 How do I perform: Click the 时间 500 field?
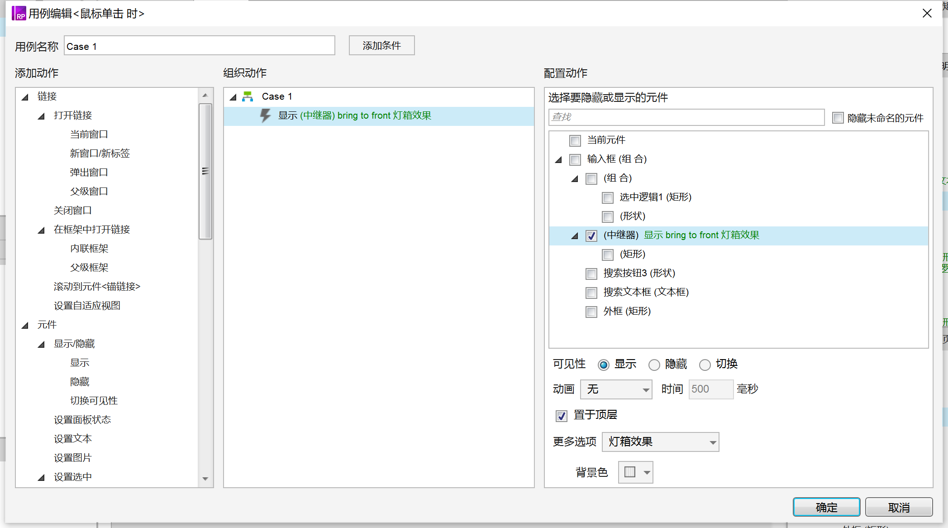tap(710, 389)
